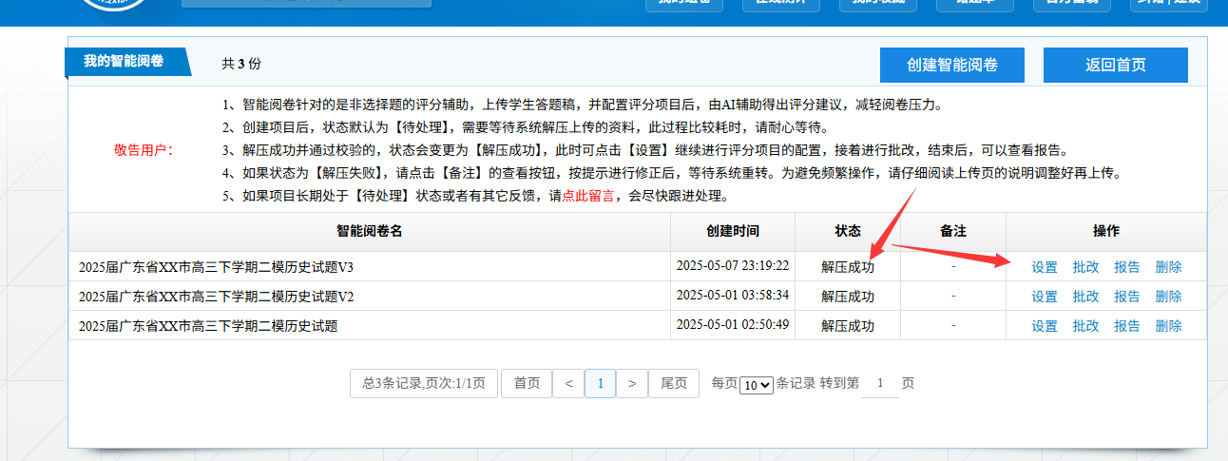Open 设置 for the 历史试题V2 row
This screenshot has width=1228, height=461.
click(1045, 297)
